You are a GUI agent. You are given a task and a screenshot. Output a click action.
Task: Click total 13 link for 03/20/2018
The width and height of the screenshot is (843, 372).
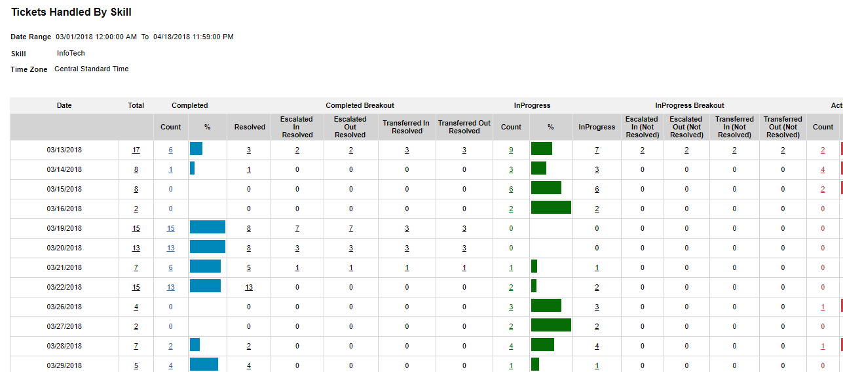(136, 248)
